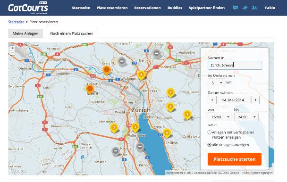Image resolution: width=287 pixels, height=182 pixels.
Task: Focus the 'Suchen in' location field
Action: 235,65
